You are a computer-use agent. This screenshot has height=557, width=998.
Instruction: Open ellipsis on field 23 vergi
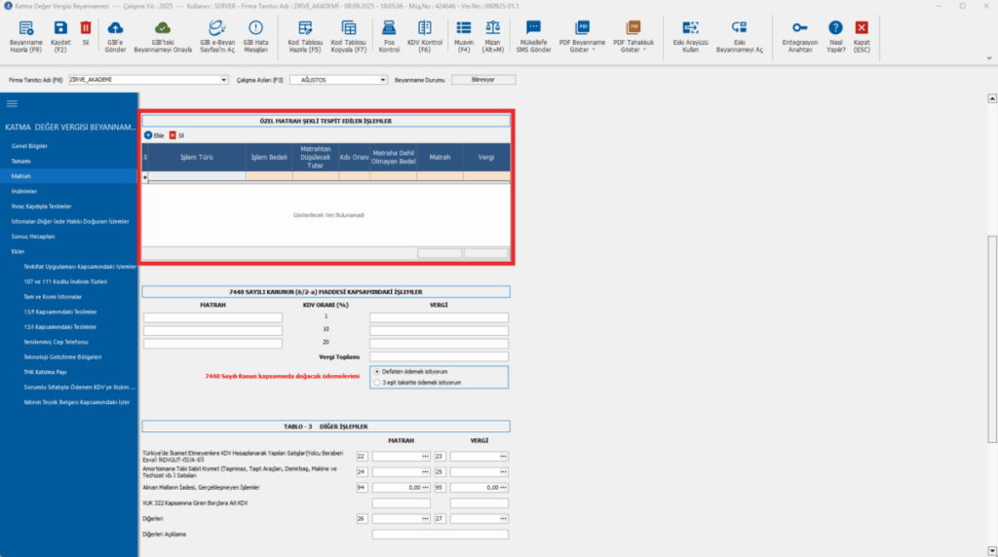coord(503,457)
